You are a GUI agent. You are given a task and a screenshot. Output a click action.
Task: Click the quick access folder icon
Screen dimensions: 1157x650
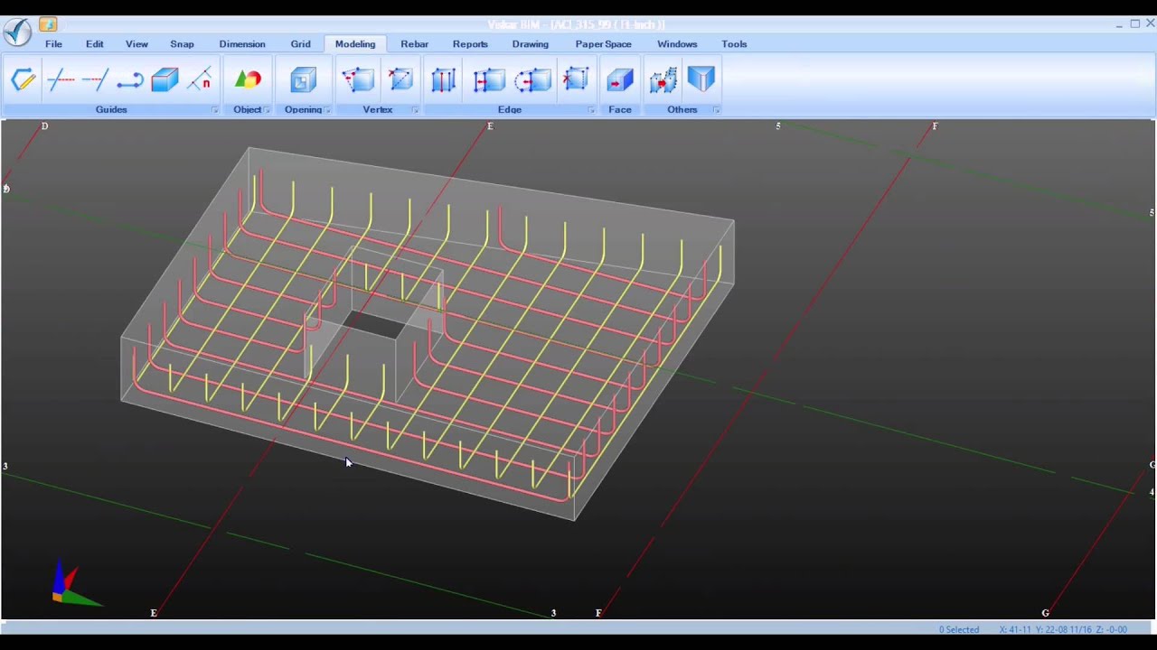coord(48,24)
